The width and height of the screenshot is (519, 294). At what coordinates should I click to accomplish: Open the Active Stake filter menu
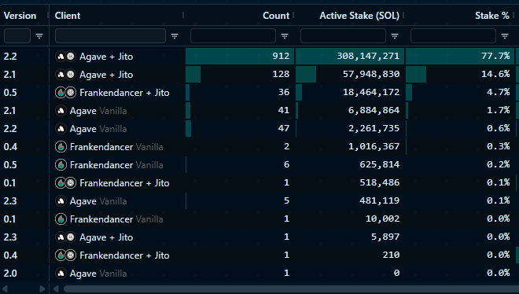click(395, 36)
